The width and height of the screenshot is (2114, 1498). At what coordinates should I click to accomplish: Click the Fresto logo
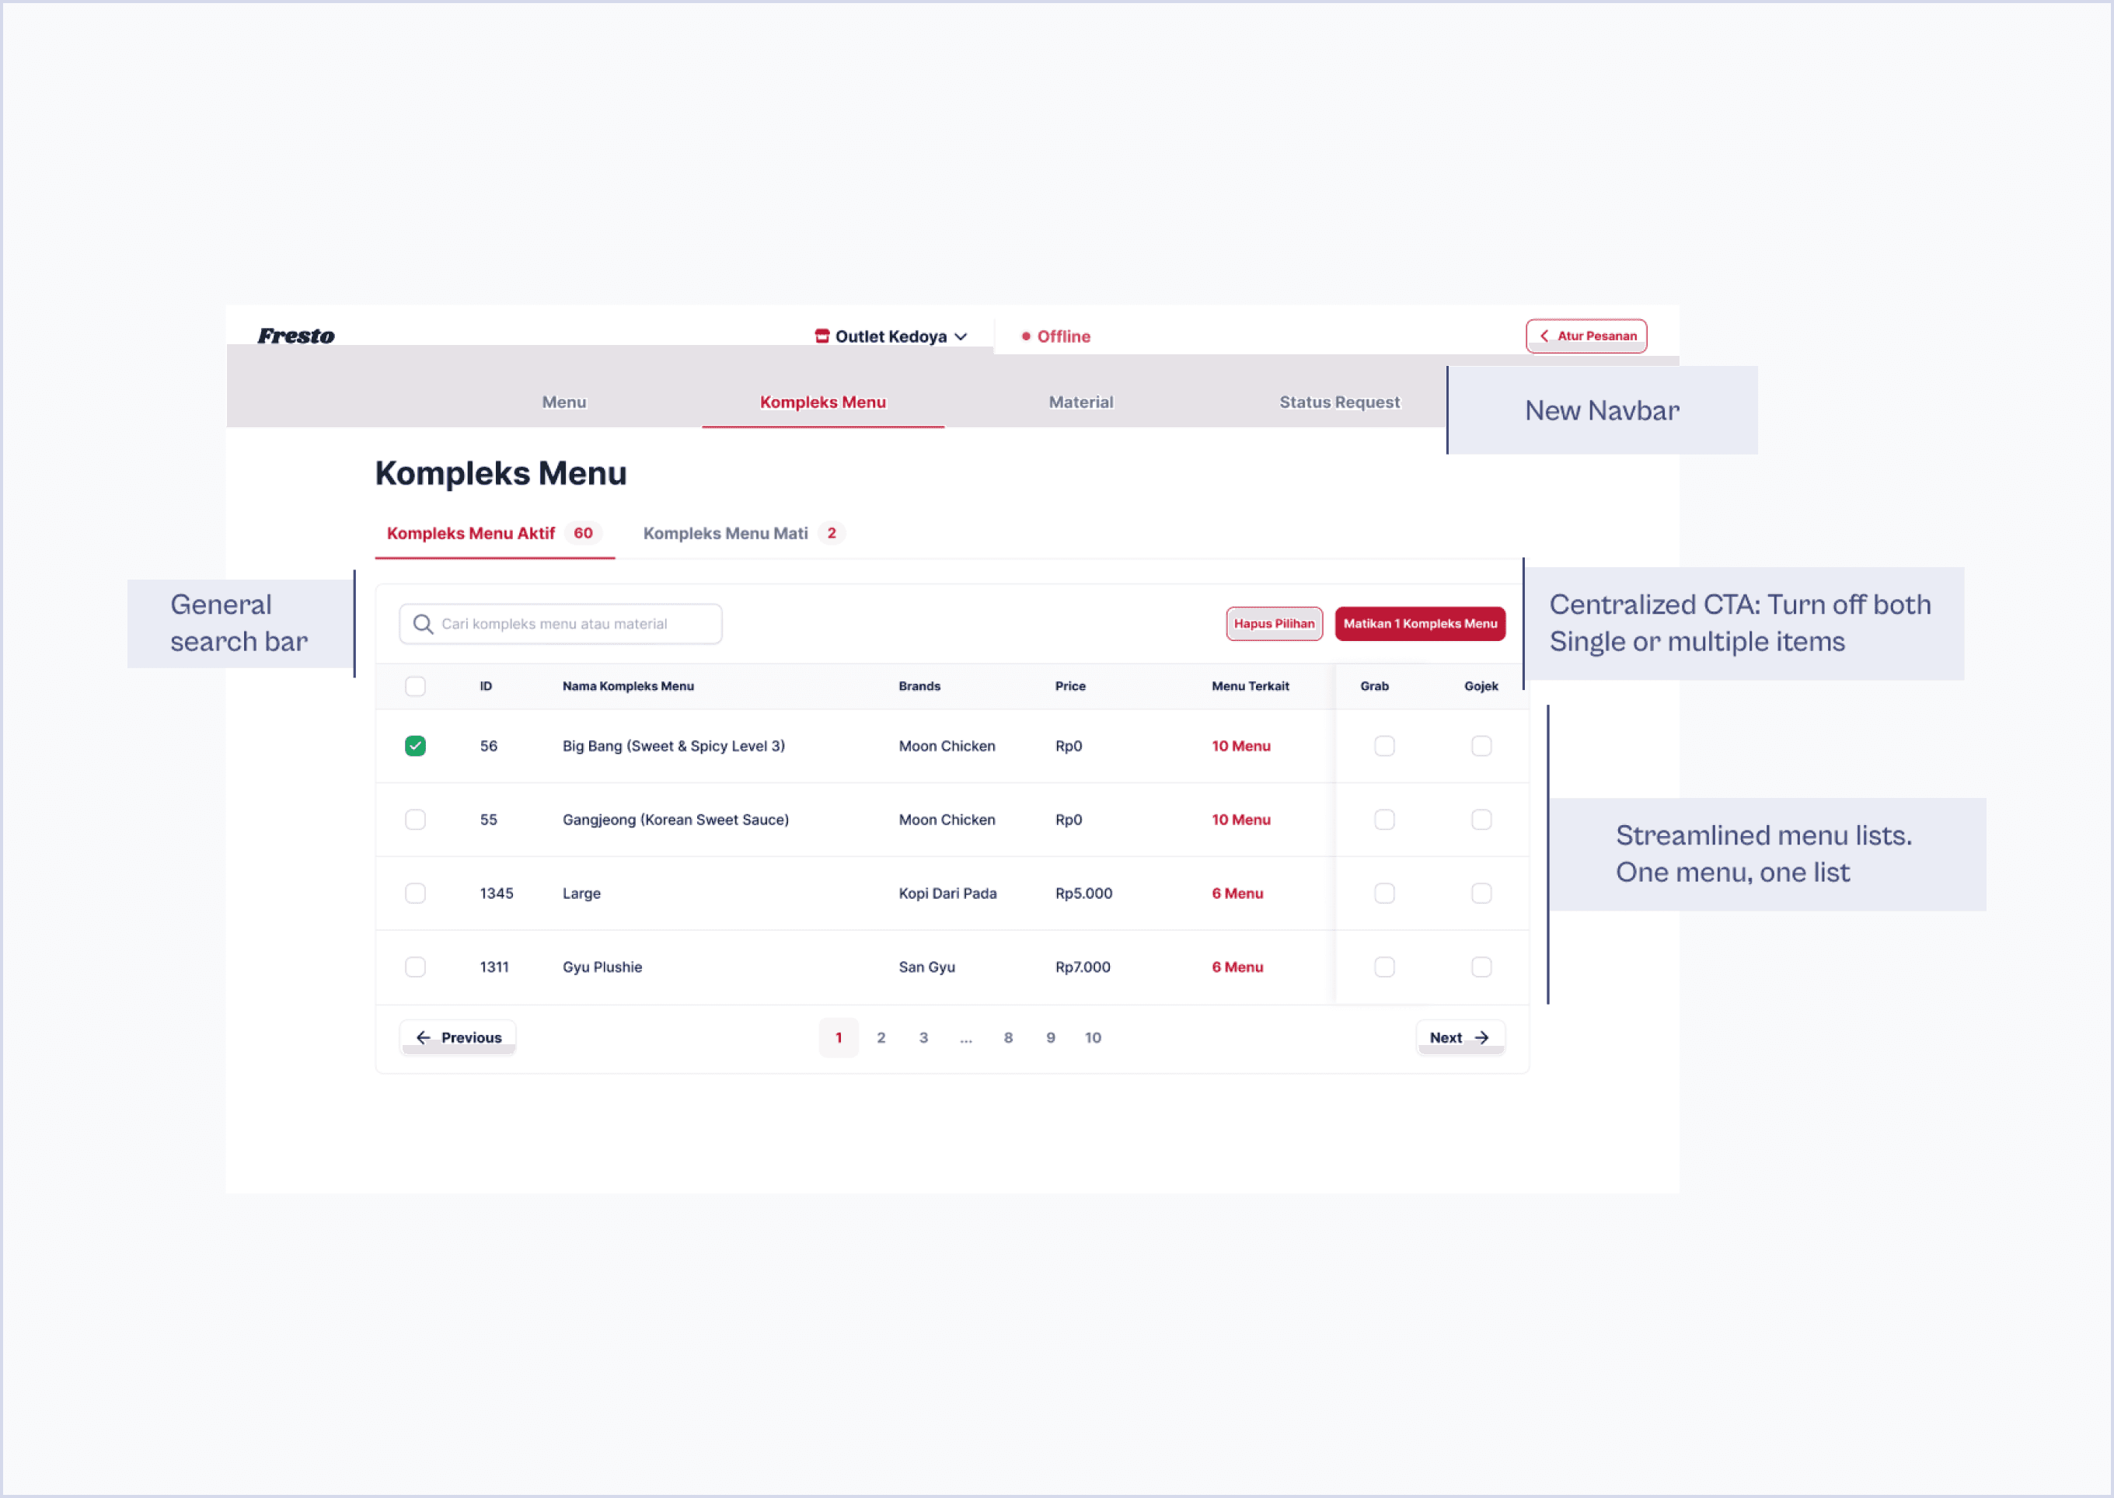[x=295, y=336]
